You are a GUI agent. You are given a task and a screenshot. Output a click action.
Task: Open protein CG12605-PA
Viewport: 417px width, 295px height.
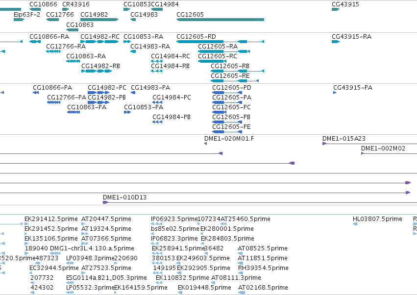pyautogui.click(x=232, y=98)
